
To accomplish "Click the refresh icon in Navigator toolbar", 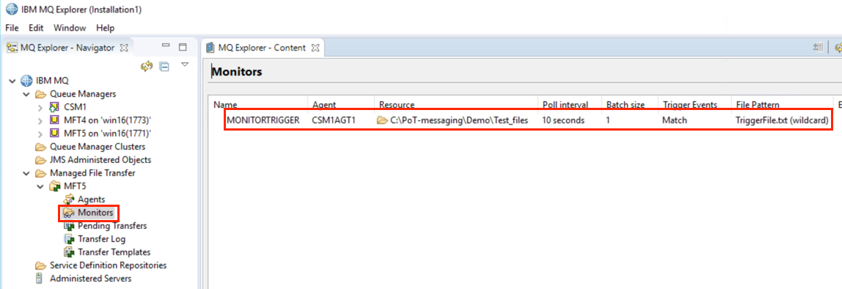I will 147,66.
